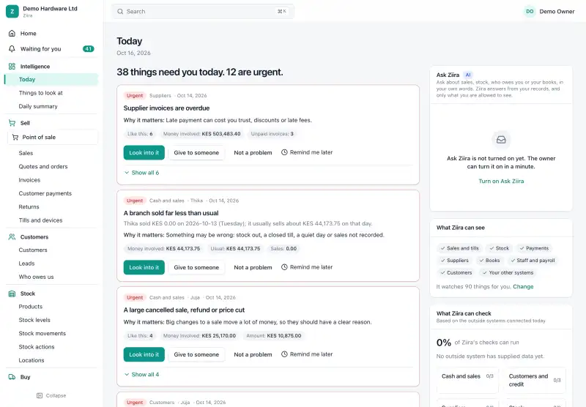Click the Search input field
Viewport: 586px width, 407px height.
point(203,12)
